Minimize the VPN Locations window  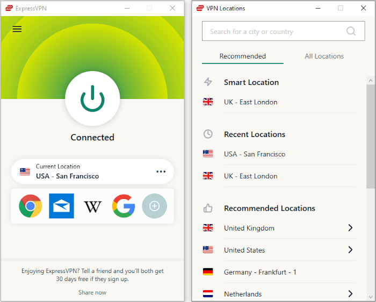pyautogui.click(x=318, y=8)
